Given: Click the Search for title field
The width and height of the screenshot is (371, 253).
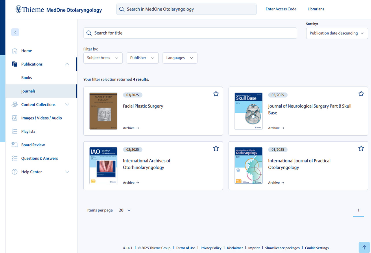Looking at the screenshot, I should pyautogui.click(x=190, y=33).
